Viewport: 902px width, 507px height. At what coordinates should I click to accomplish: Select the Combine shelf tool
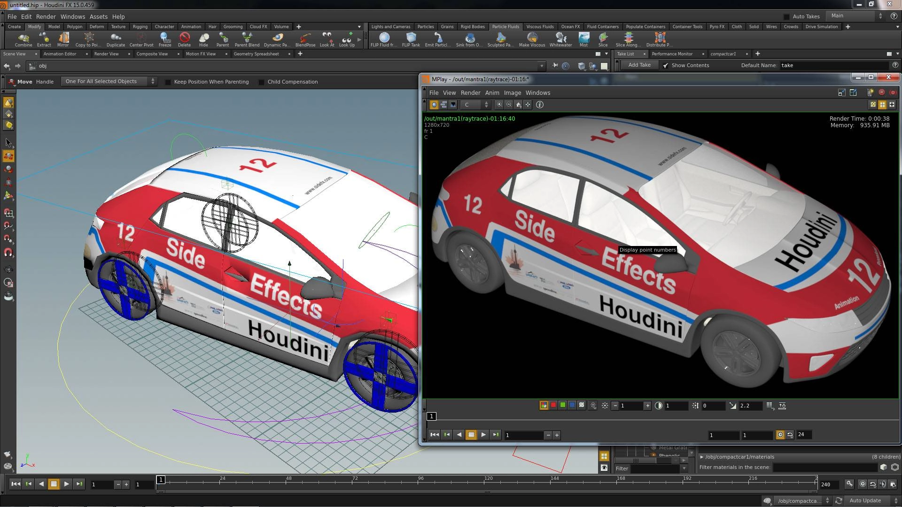(23, 39)
